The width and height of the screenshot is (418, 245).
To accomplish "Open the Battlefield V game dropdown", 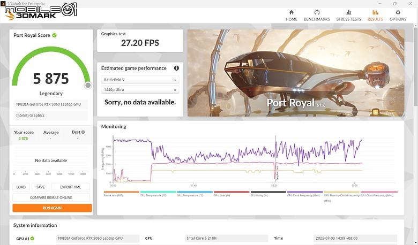I will coord(140,80).
